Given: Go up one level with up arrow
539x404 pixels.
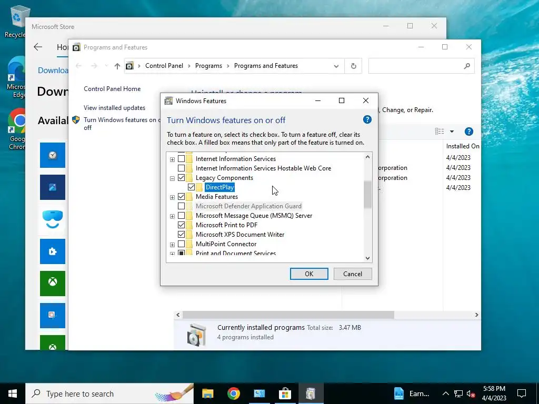Looking at the screenshot, I should point(117,66).
